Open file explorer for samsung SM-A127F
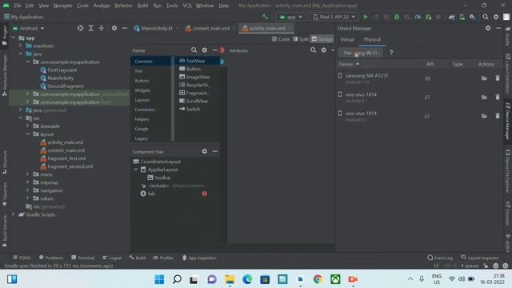 click(484, 78)
